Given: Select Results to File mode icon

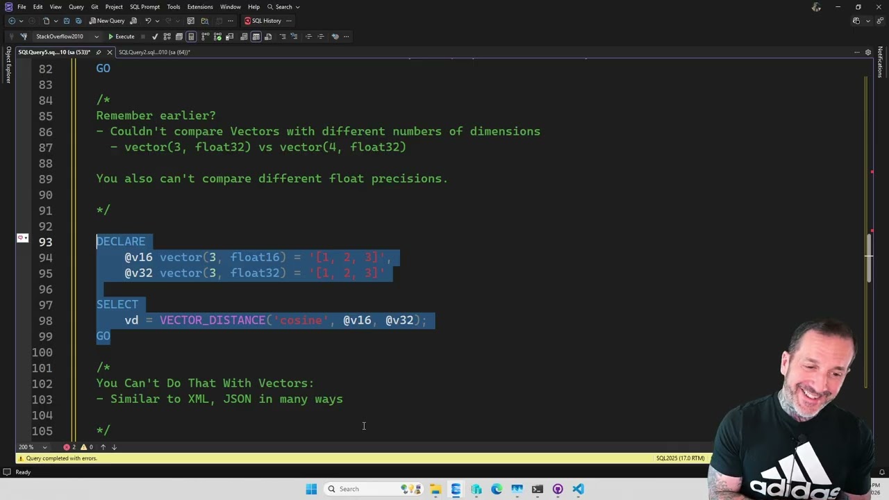Looking at the screenshot, I should coord(268,36).
